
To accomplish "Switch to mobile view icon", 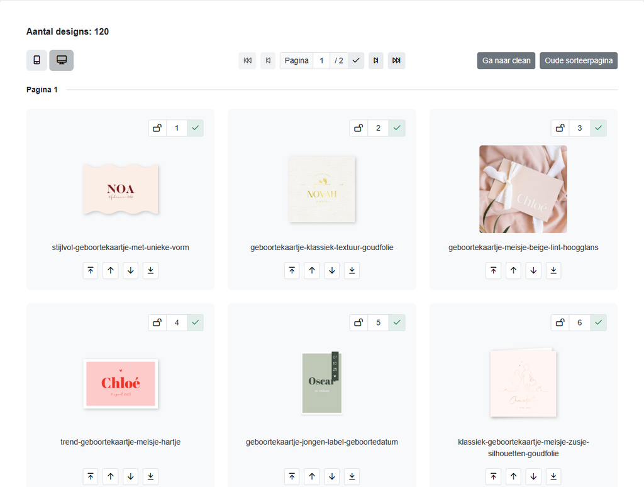I will coord(36,60).
